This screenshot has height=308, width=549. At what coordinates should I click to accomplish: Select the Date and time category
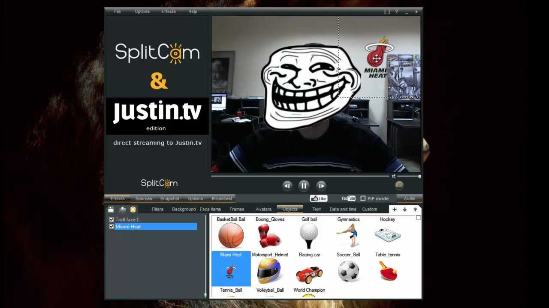(343, 209)
